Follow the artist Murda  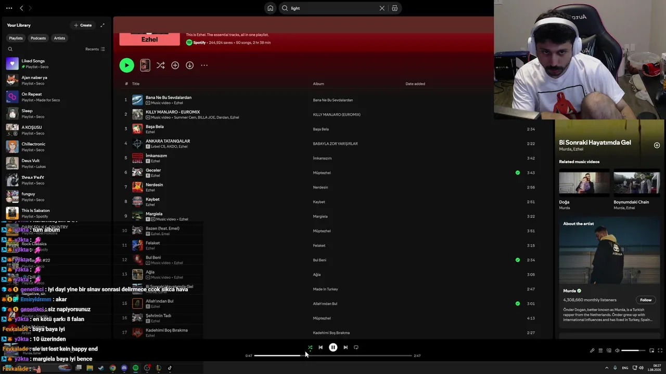click(646, 300)
